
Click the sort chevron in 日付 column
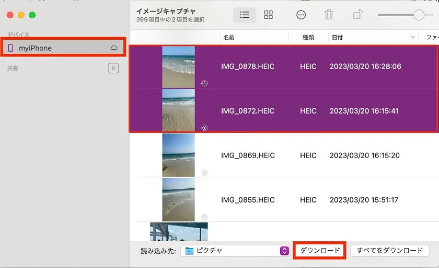tap(412, 37)
